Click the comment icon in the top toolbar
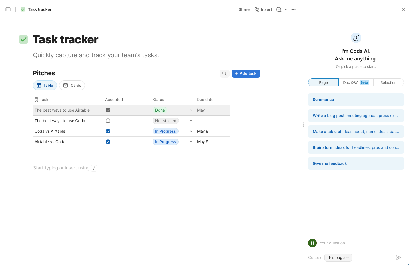This screenshot has width=409, height=265. [279, 9]
